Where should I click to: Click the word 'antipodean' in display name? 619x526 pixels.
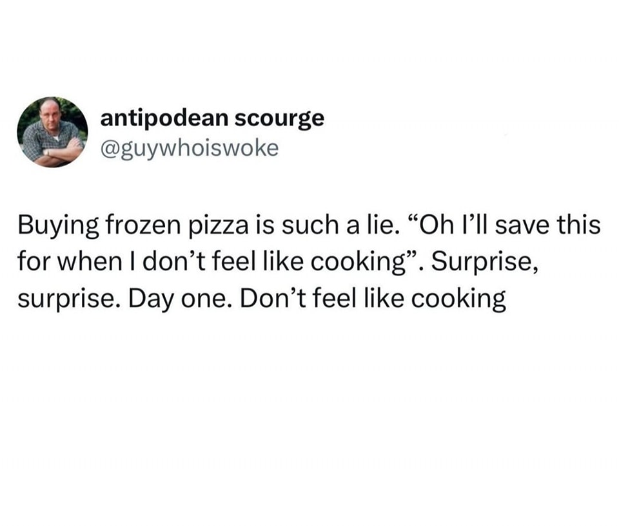click(x=164, y=118)
